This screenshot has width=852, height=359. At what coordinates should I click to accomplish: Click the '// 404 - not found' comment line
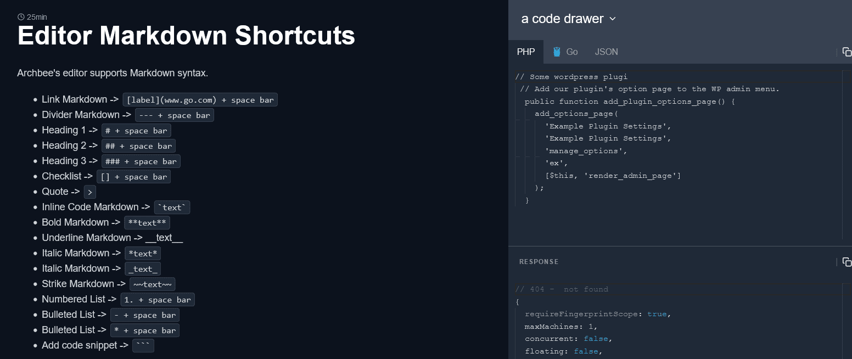coord(562,289)
